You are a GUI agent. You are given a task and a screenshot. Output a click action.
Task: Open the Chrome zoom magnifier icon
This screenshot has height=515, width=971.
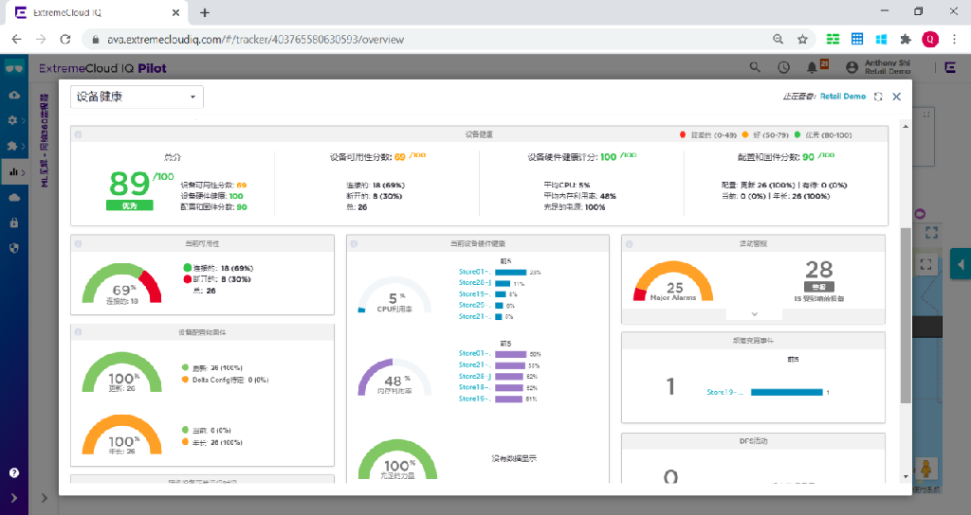pyautogui.click(x=778, y=39)
